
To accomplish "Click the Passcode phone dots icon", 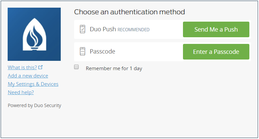I will coord(82,52).
